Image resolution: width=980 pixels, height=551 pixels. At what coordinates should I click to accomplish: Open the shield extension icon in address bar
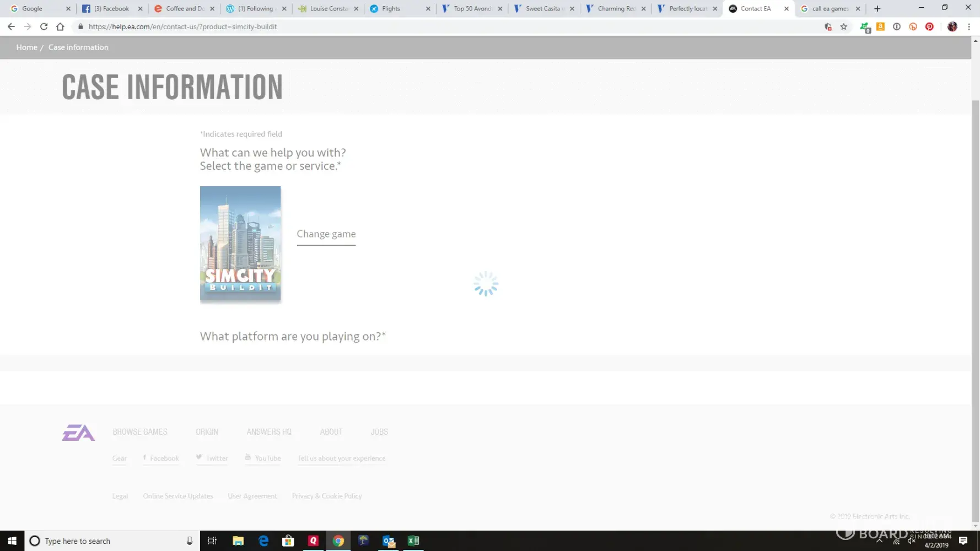[x=828, y=26]
